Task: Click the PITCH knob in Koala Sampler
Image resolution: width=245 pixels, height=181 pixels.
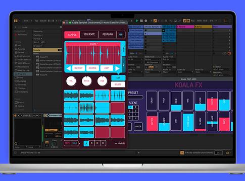Action: (x=87, y=81)
